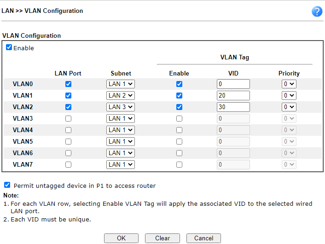325x244 pixels.
Task: Open the VLAN2 Priority dropdown
Action: tap(289, 107)
